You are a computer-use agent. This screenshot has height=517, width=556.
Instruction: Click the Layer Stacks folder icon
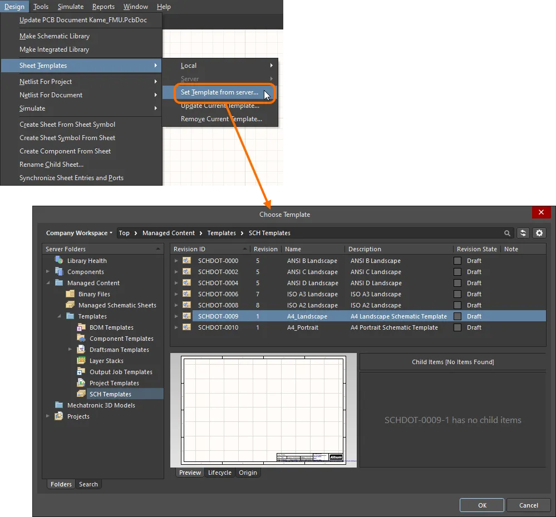[x=81, y=360]
